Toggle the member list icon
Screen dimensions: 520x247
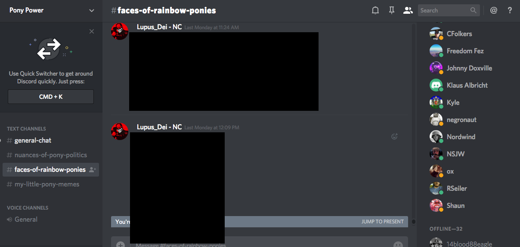pyautogui.click(x=408, y=10)
